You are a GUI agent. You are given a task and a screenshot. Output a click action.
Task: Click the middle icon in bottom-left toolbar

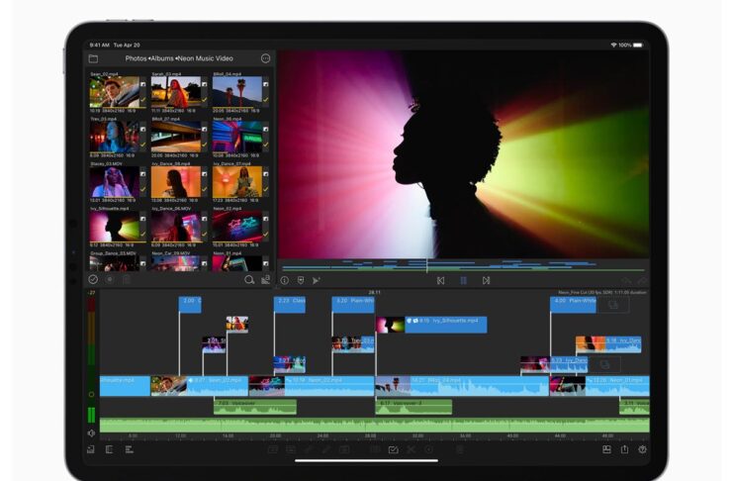109,449
